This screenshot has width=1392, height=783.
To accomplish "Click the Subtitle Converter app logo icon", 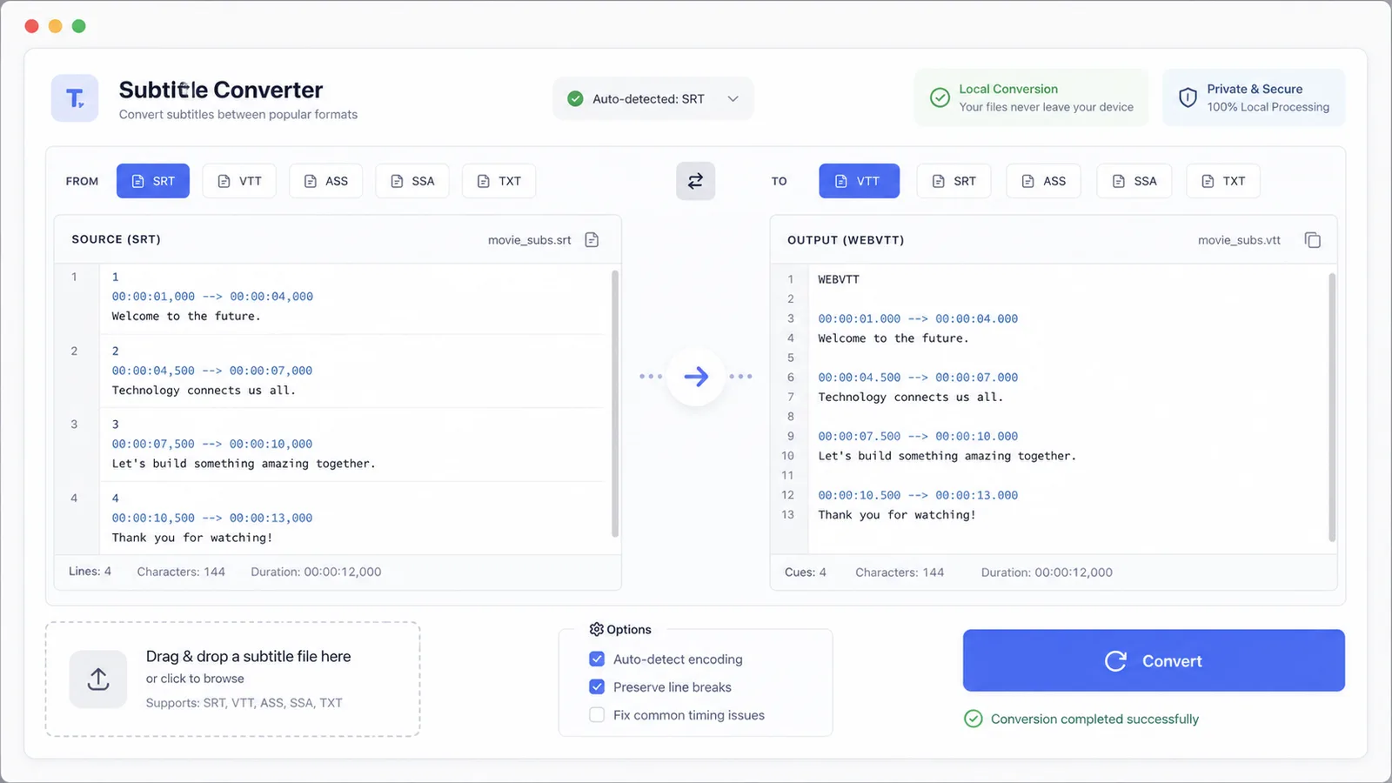I will click(x=75, y=98).
